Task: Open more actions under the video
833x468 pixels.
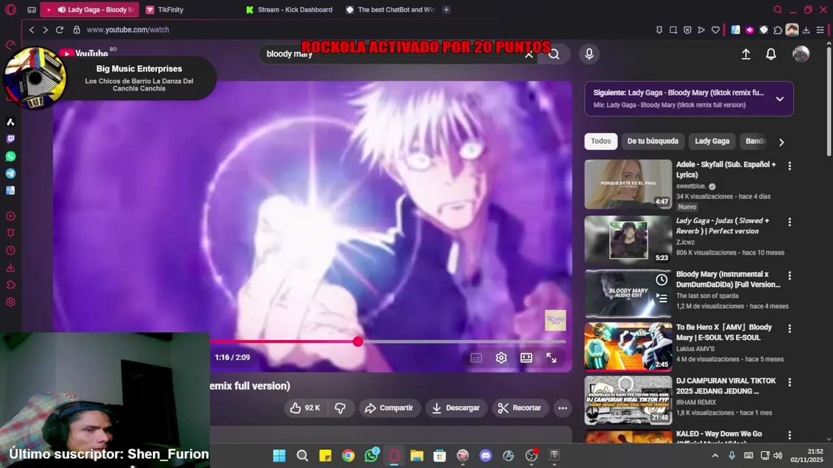Action: coord(562,408)
